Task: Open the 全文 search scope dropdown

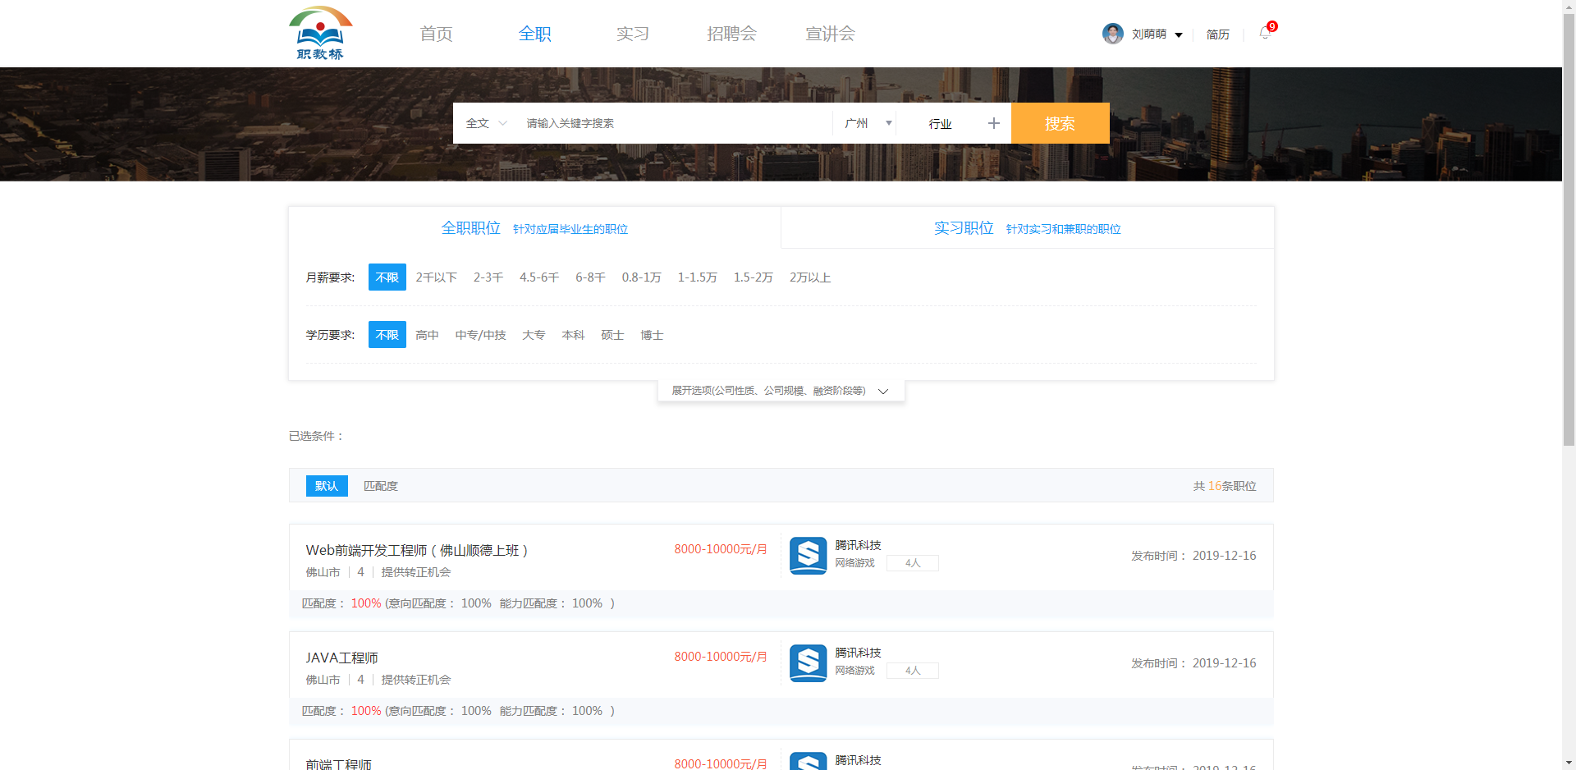Action: click(x=486, y=123)
